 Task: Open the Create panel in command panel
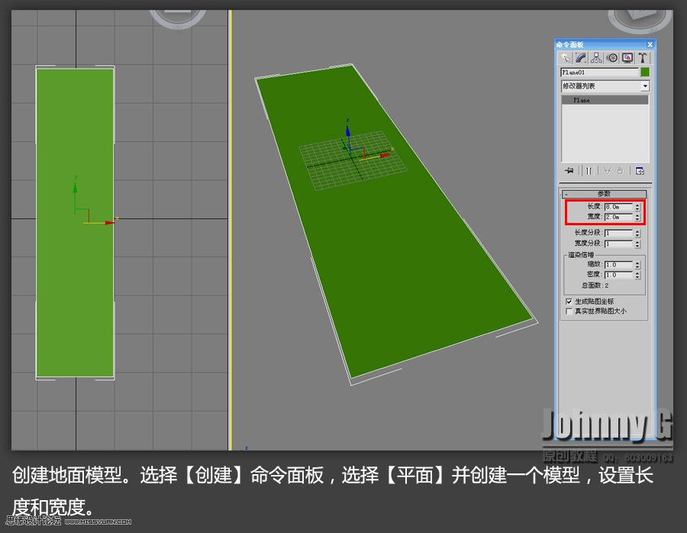point(566,57)
